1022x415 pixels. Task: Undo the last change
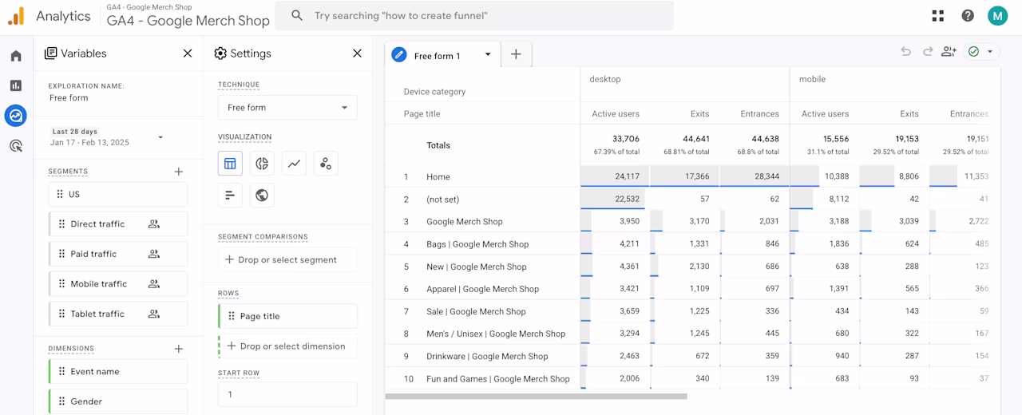tap(905, 51)
